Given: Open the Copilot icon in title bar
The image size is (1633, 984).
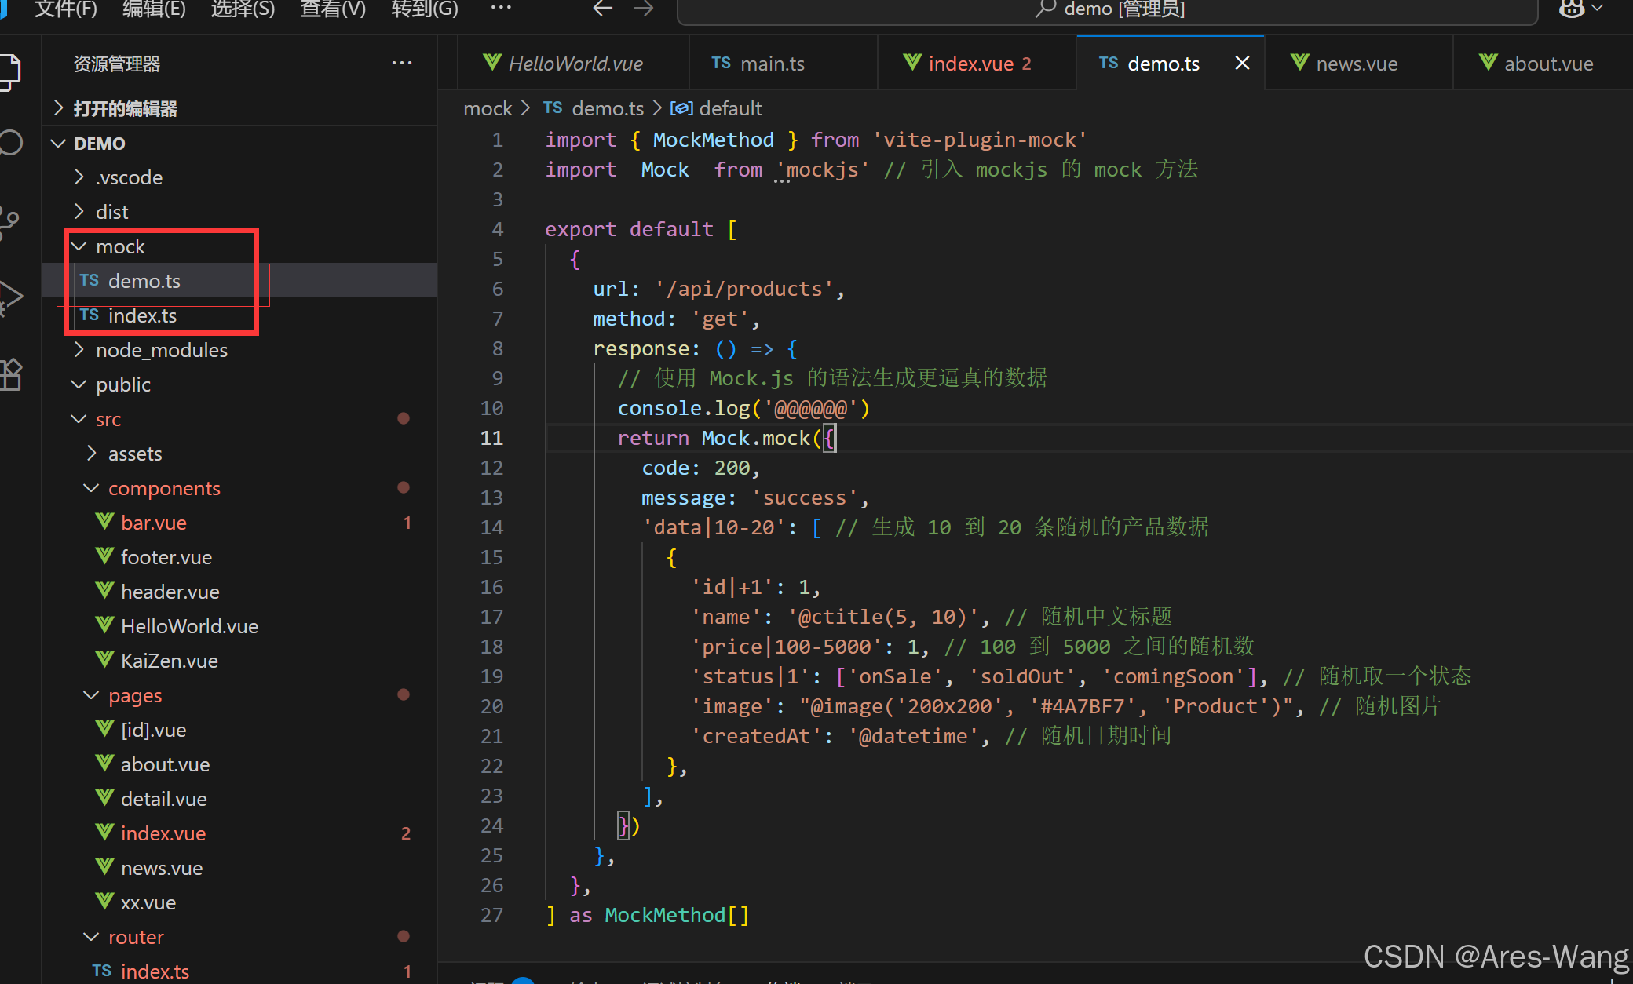Looking at the screenshot, I should (x=1572, y=9).
